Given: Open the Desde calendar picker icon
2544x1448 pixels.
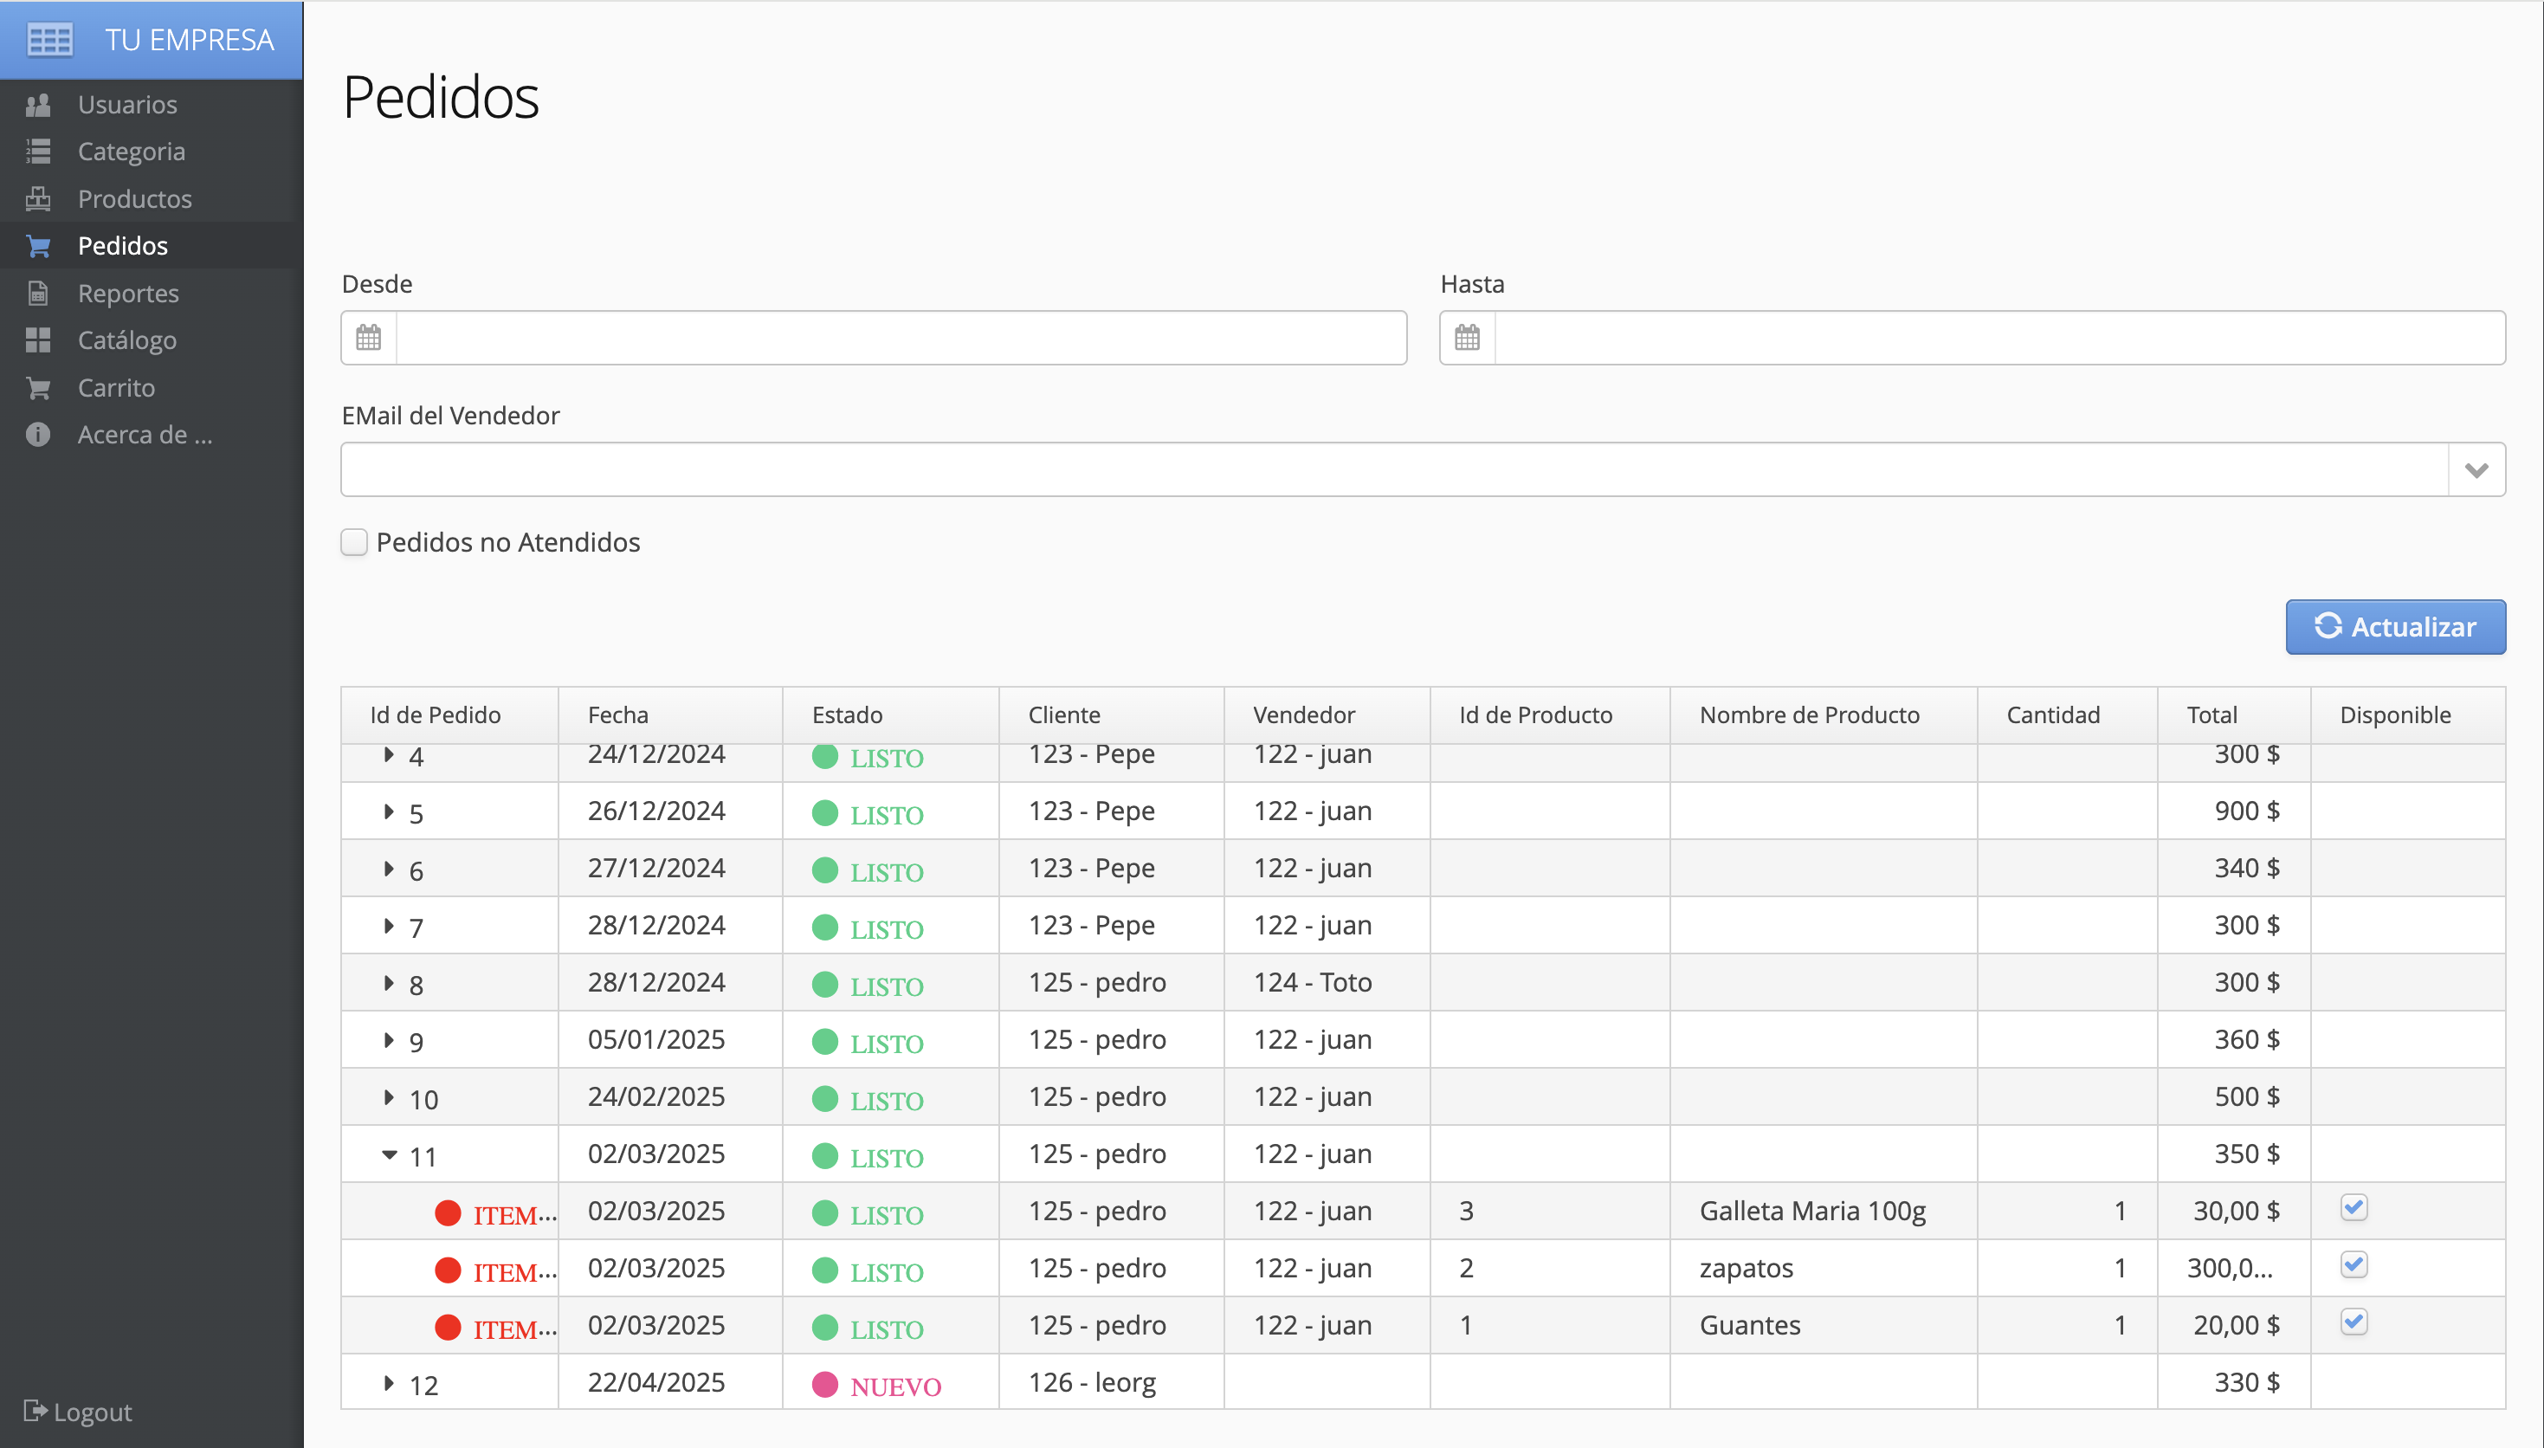Looking at the screenshot, I should 369,338.
